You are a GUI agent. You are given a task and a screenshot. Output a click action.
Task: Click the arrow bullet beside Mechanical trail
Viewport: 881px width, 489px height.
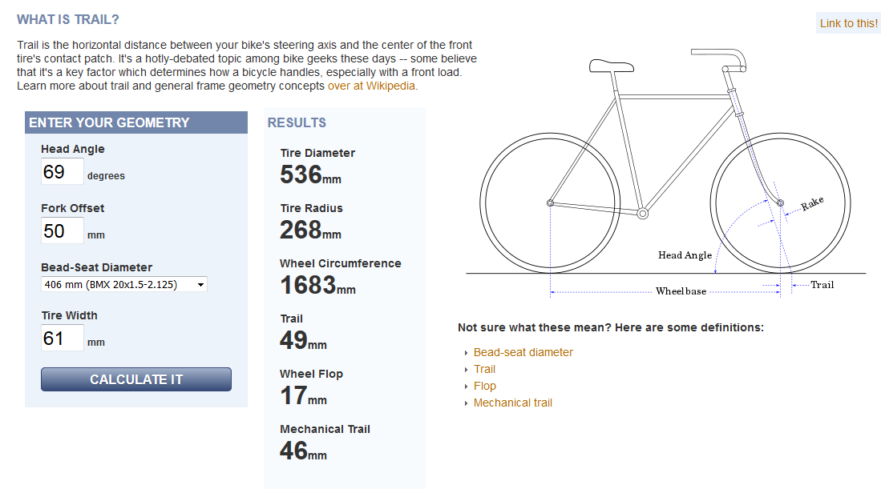click(465, 403)
